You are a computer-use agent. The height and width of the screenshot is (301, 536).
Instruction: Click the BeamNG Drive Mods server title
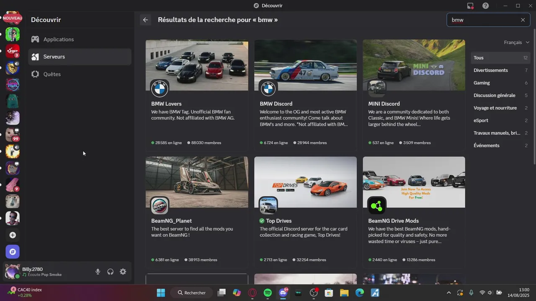click(393, 221)
